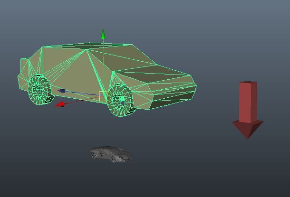Viewport: 290px width, 197px height.
Task: Click the green Y-axis move arrow
Action: click(103, 34)
